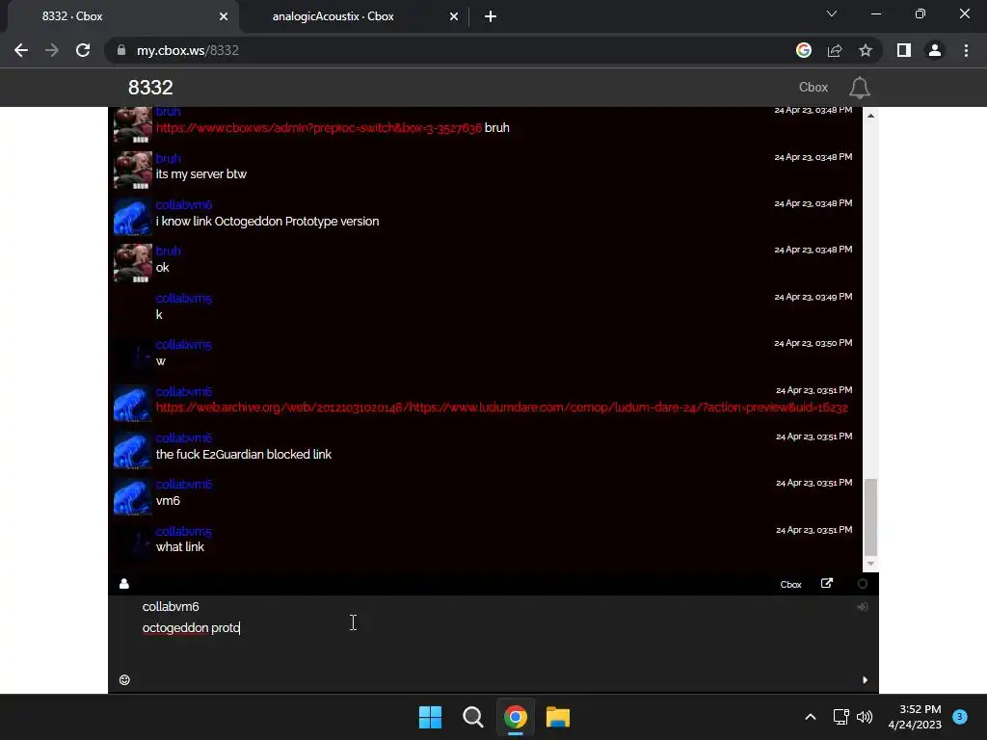Image resolution: width=987 pixels, height=740 pixels.
Task: Open the emoji picker smiley
Action: (124, 679)
